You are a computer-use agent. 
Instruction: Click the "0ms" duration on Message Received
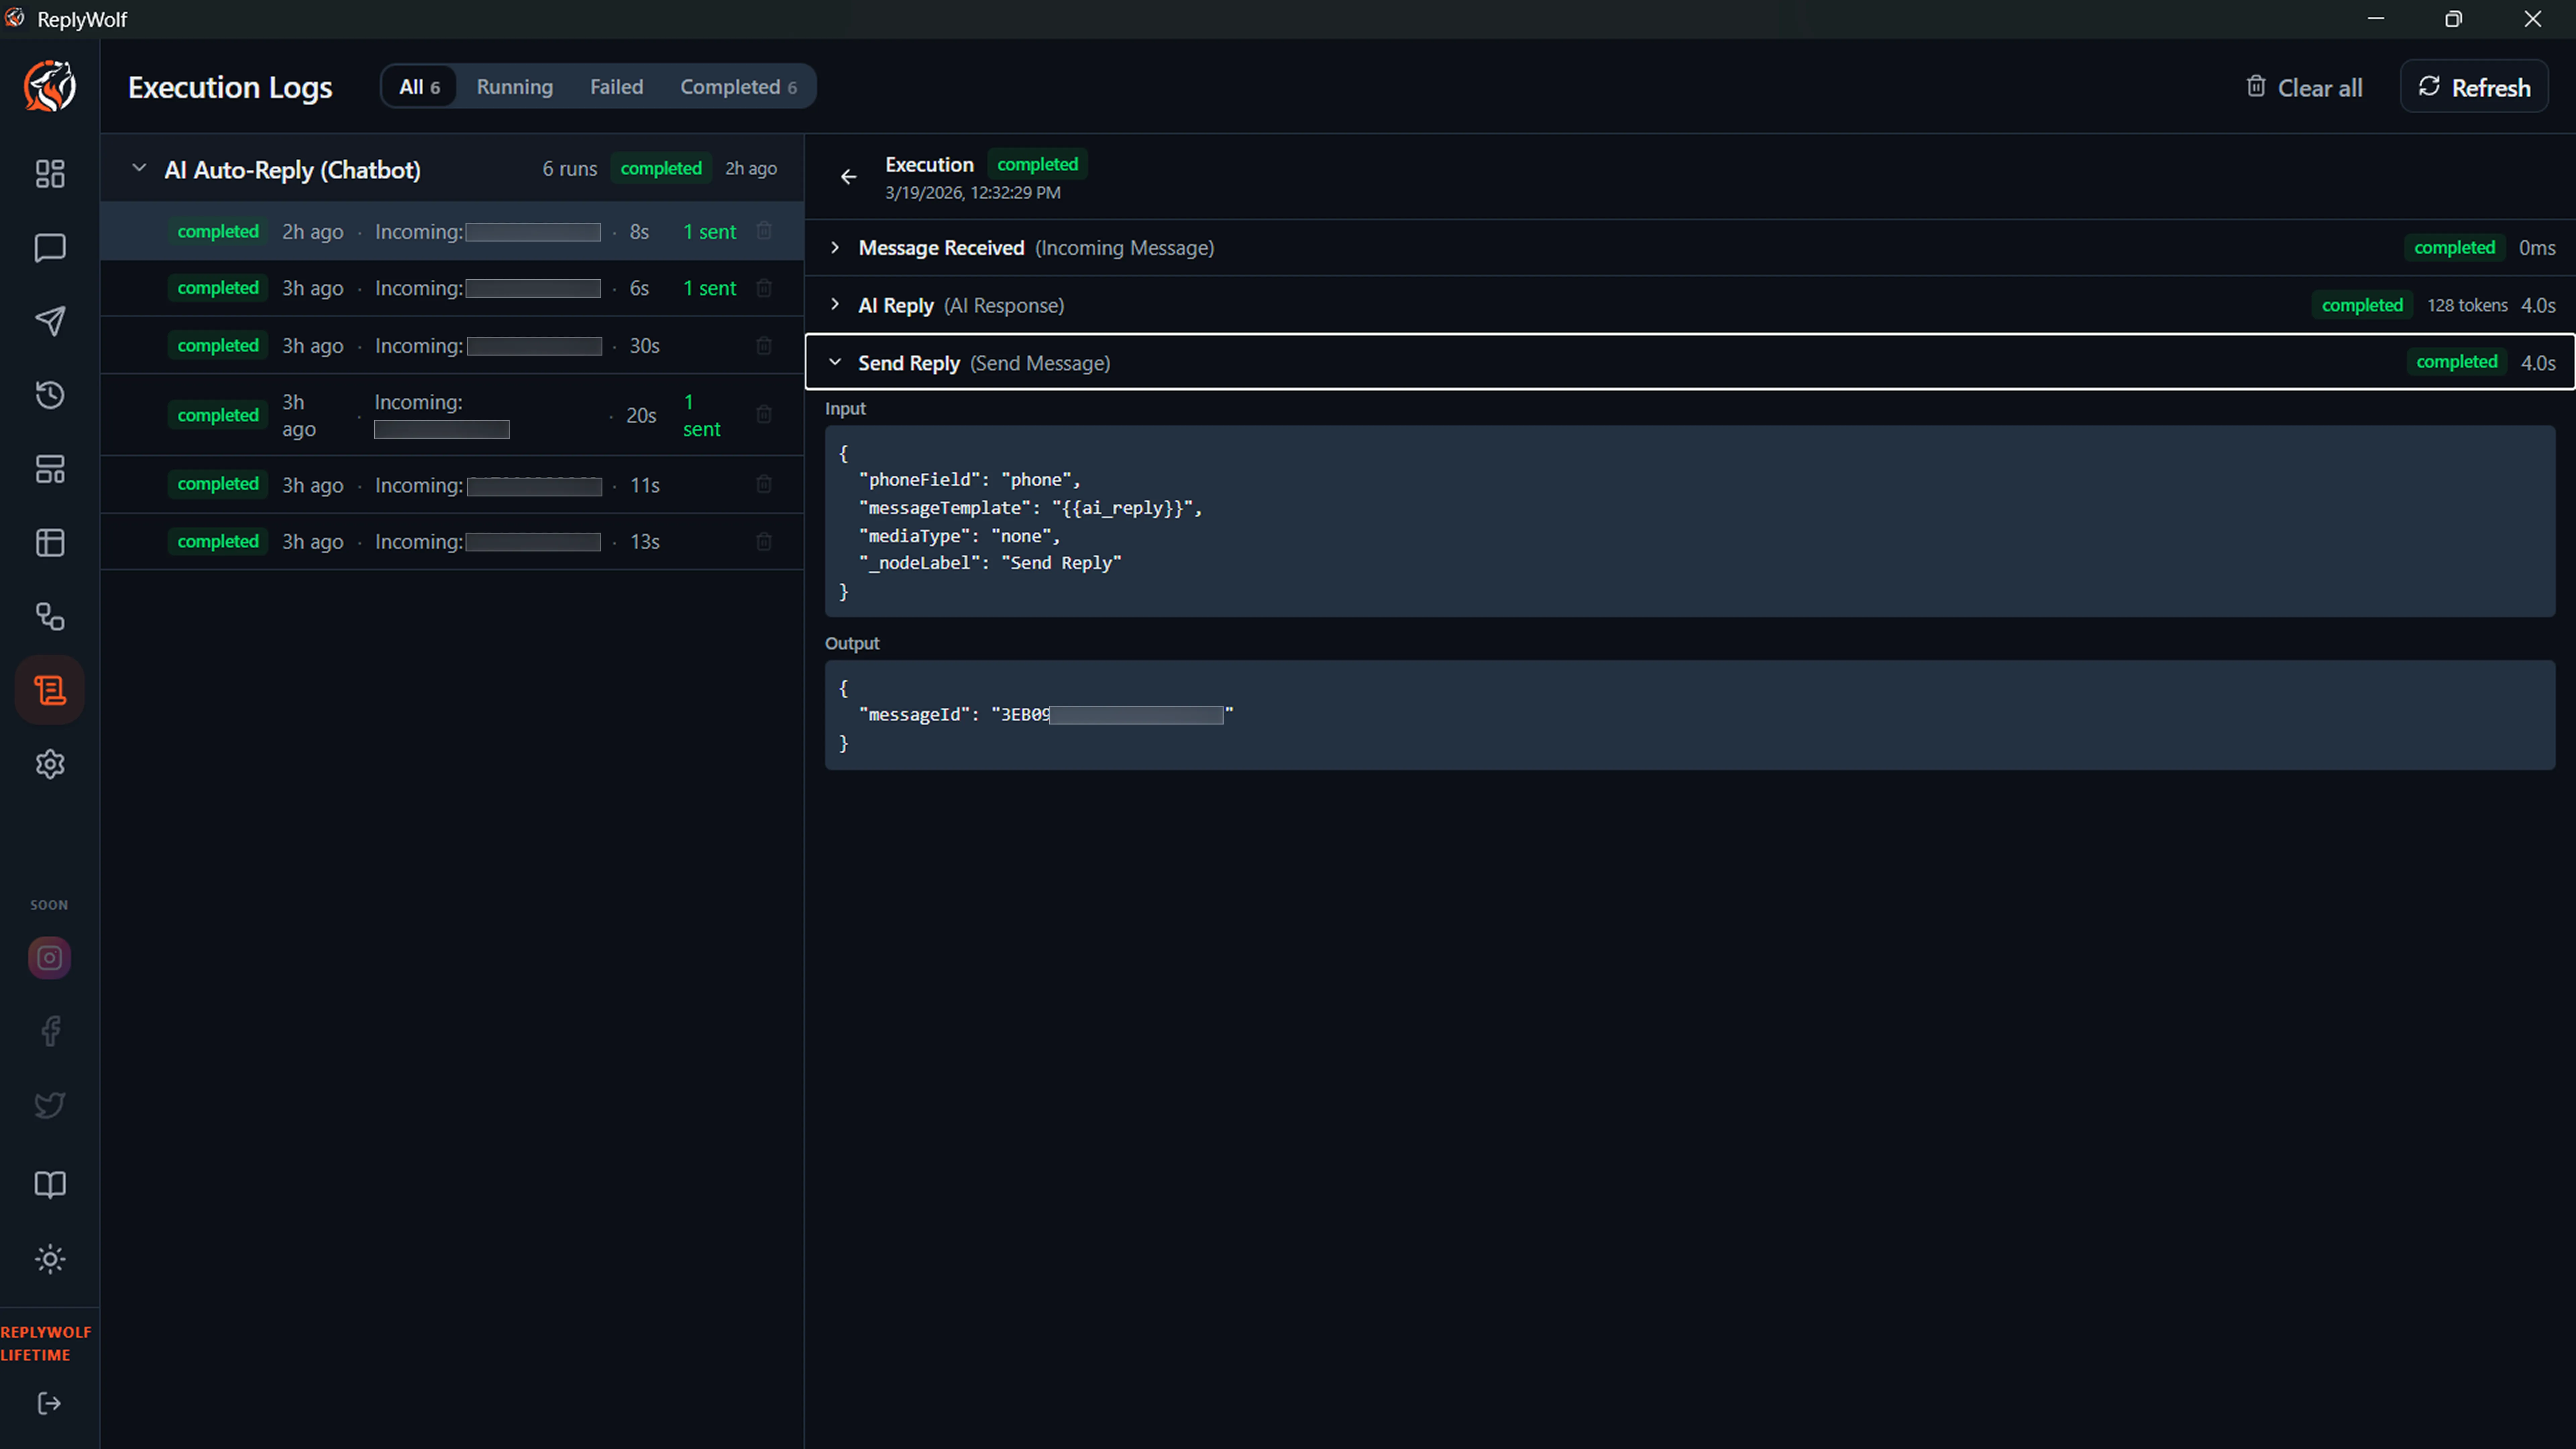(x=2537, y=248)
